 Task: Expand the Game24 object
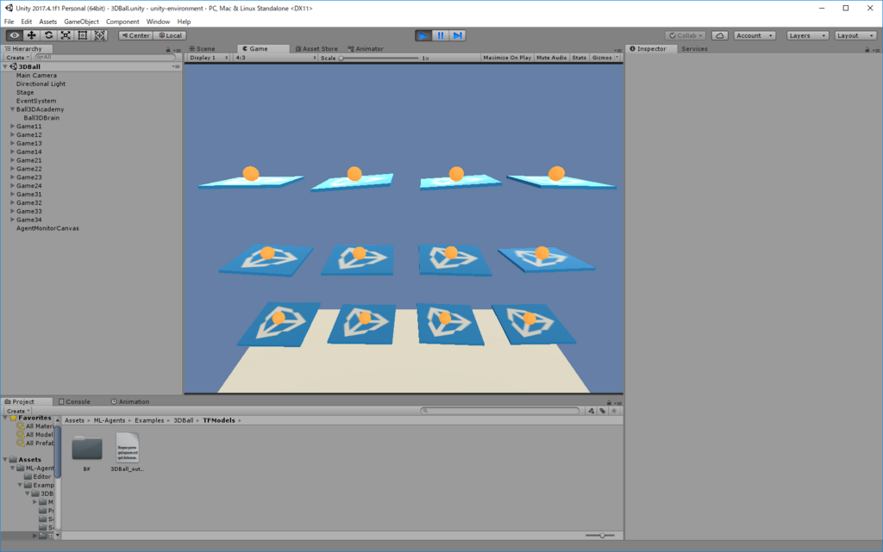click(12, 185)
